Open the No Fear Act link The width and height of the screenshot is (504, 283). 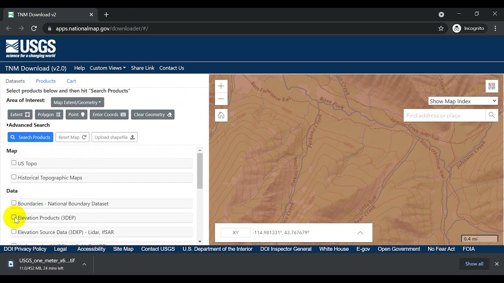441,249
